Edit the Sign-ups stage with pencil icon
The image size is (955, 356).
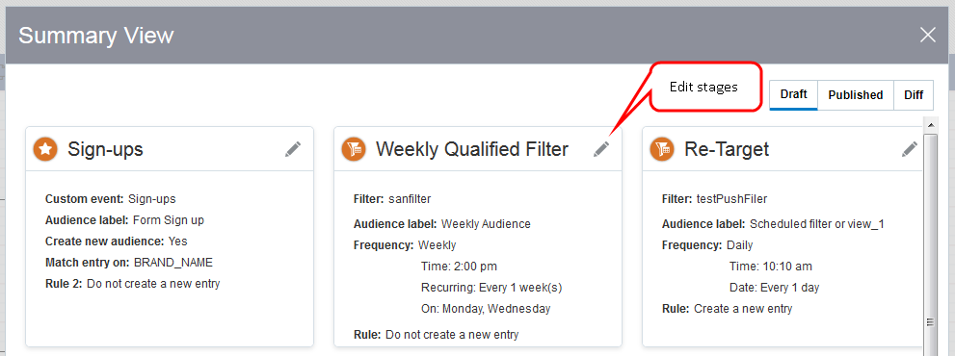pyautogui.click(x=293, y=149)
